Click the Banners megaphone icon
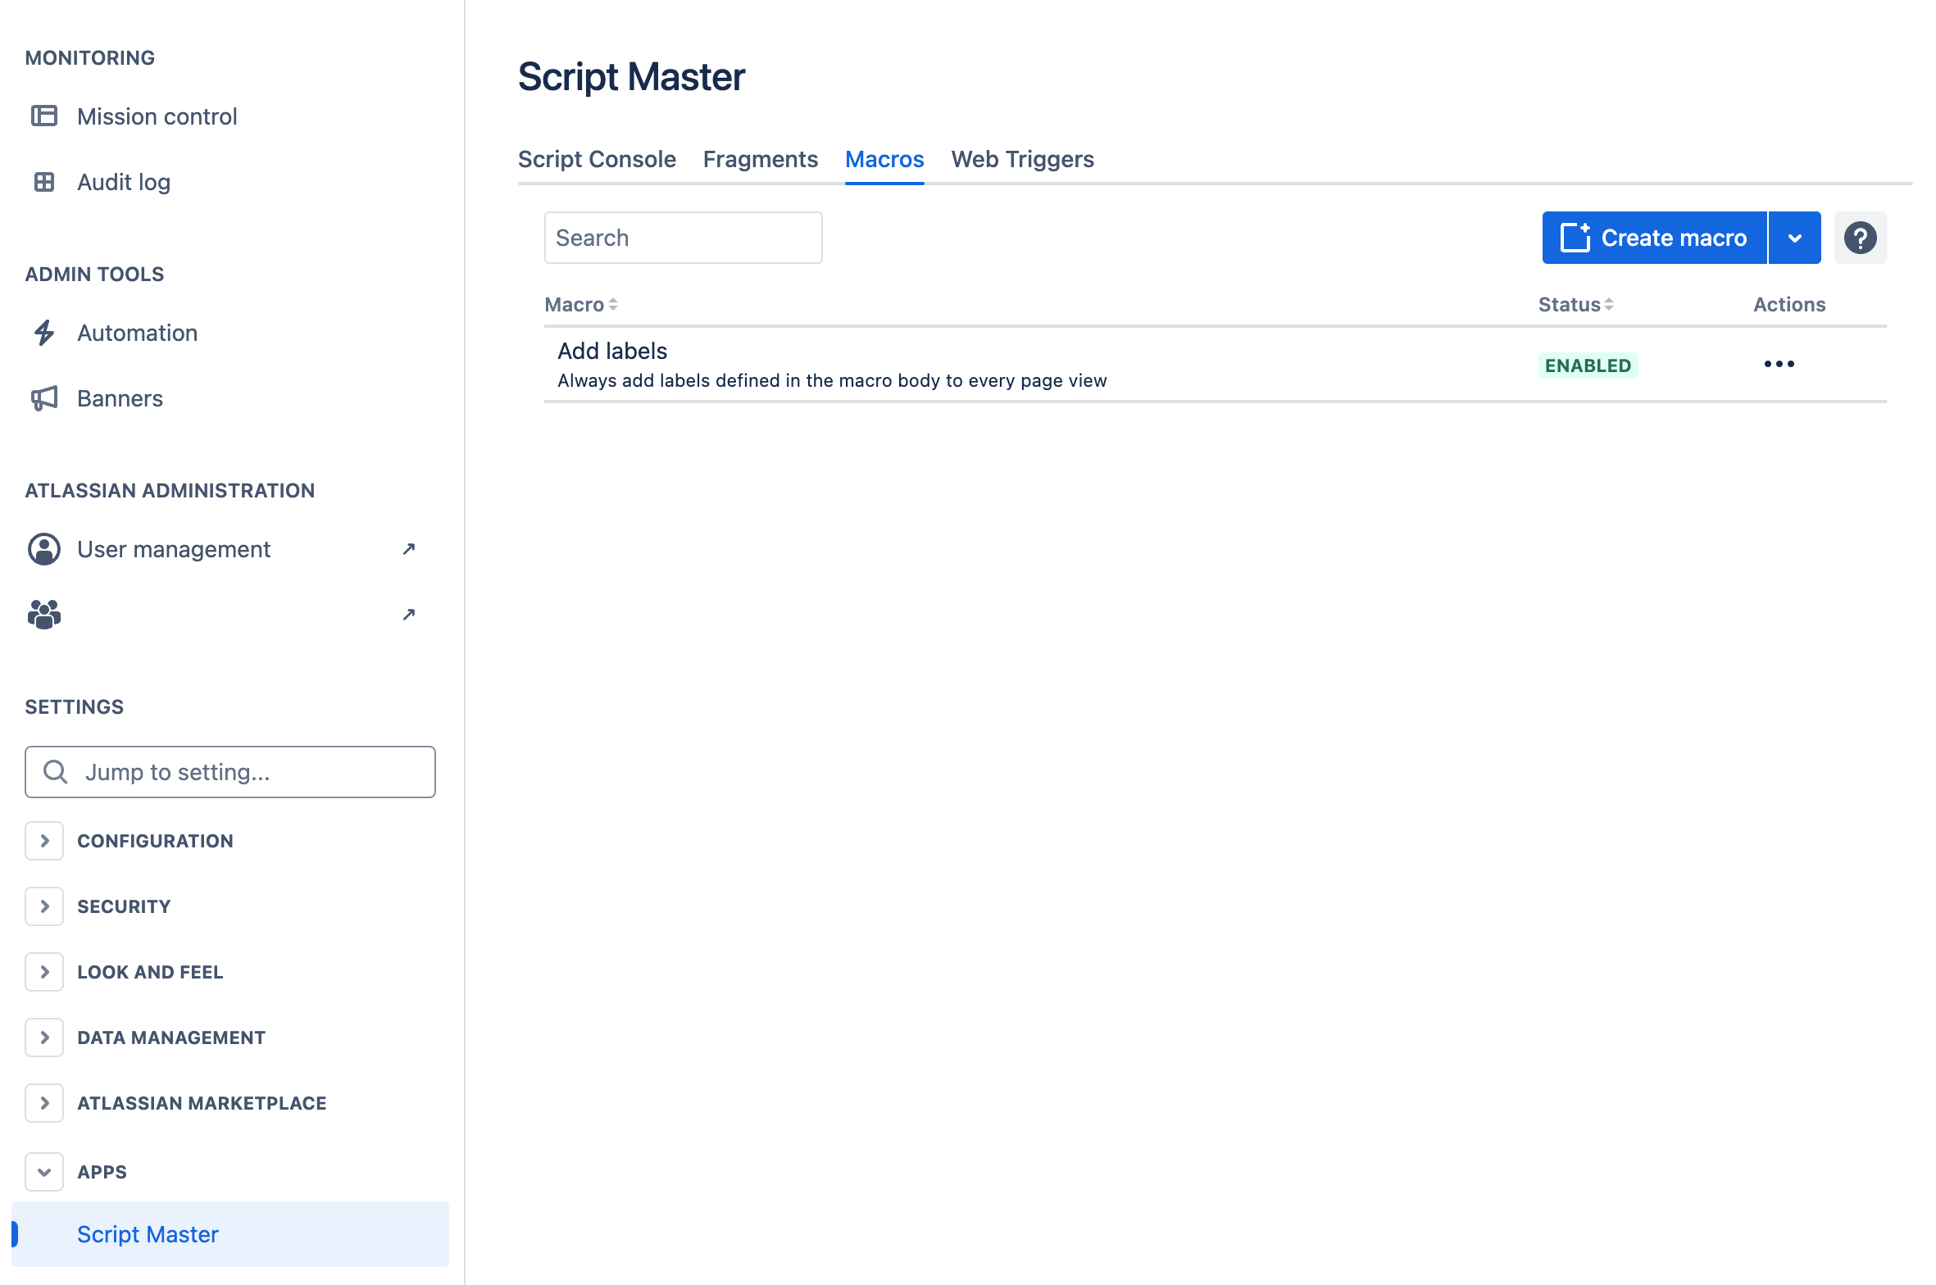This screenshot has width=1936, height=1285. 44,398
